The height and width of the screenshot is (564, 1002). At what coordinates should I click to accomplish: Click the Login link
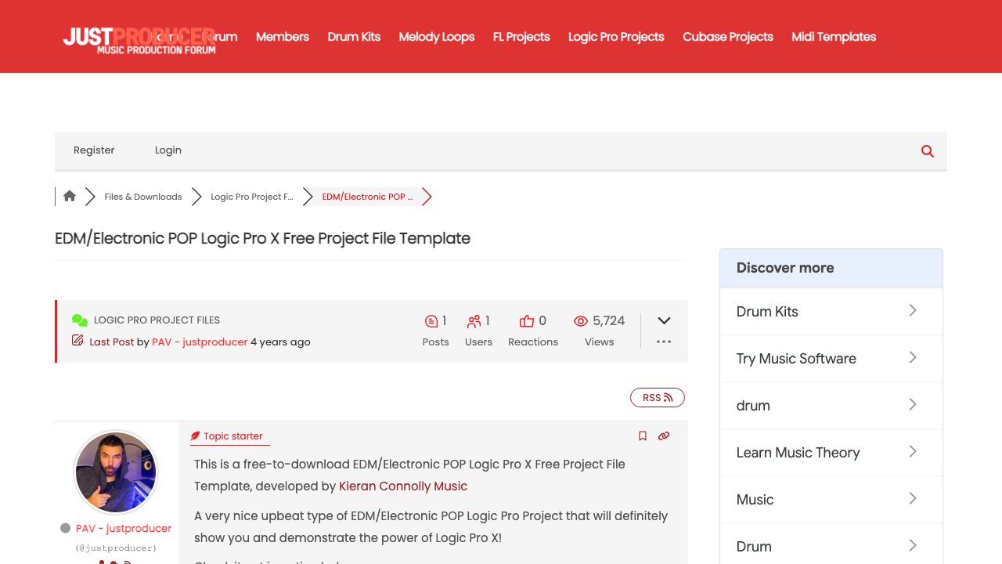168,150
